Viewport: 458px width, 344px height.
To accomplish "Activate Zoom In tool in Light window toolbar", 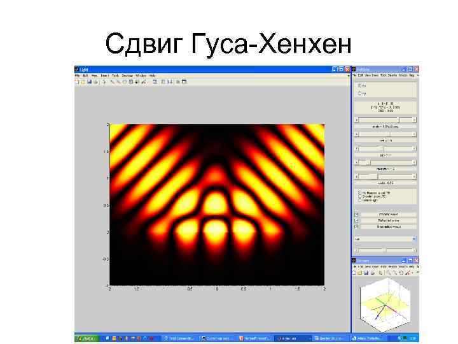I will click(x=112, y=82).
